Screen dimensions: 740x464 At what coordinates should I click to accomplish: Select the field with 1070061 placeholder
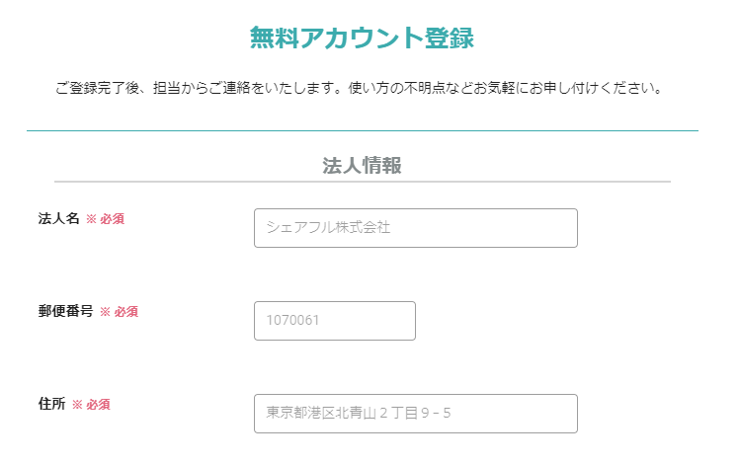point(334,321)
